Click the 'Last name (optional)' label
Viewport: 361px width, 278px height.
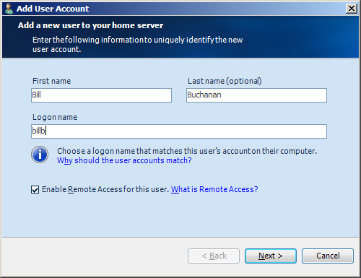pyautogui.click(x=225, y=81)
